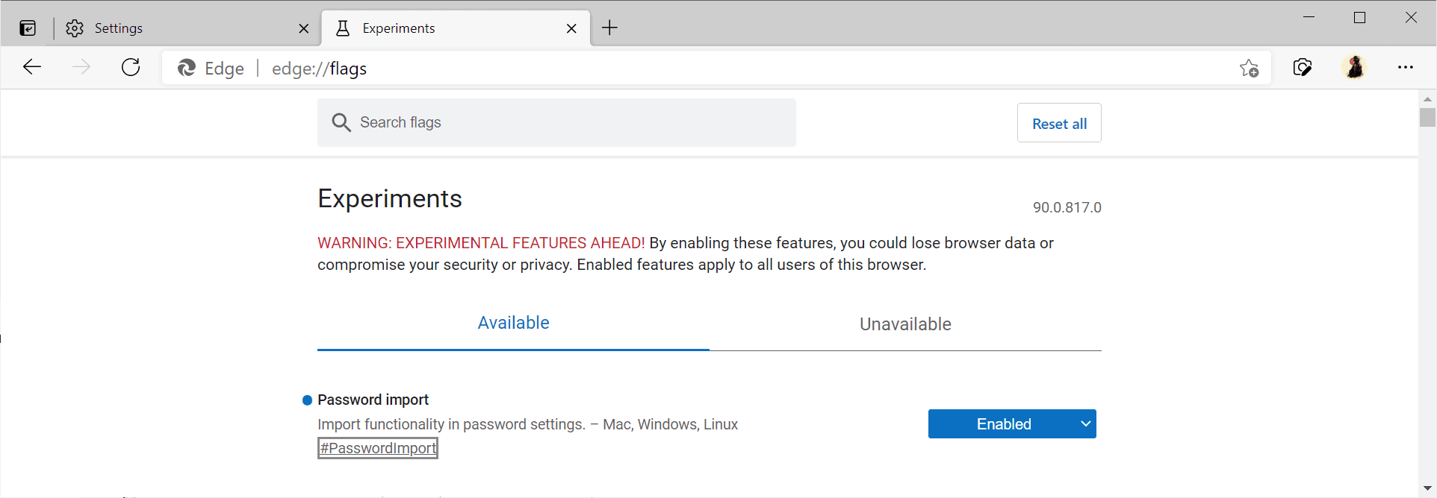Open the tab actions menu icon

coord(28,28)
